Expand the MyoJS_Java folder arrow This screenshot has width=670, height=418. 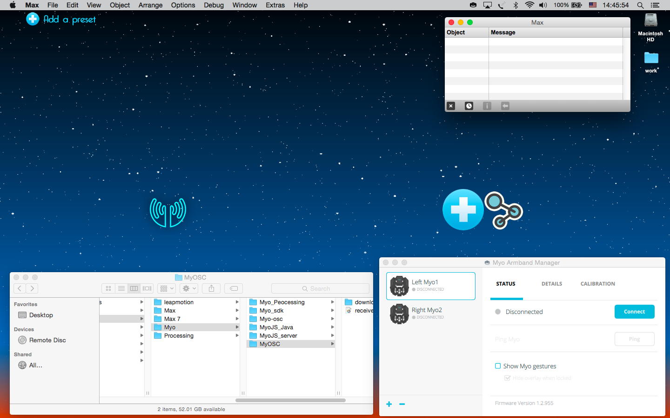332,327
